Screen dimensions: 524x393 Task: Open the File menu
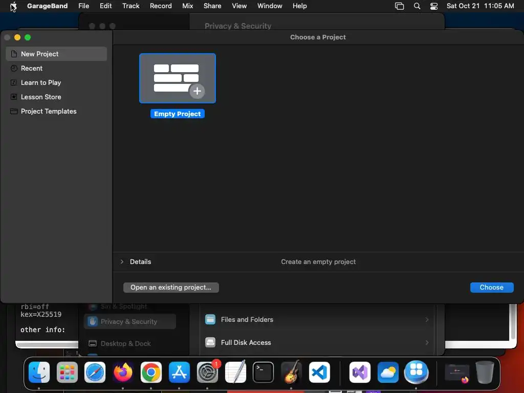click(x=83, y=6)
